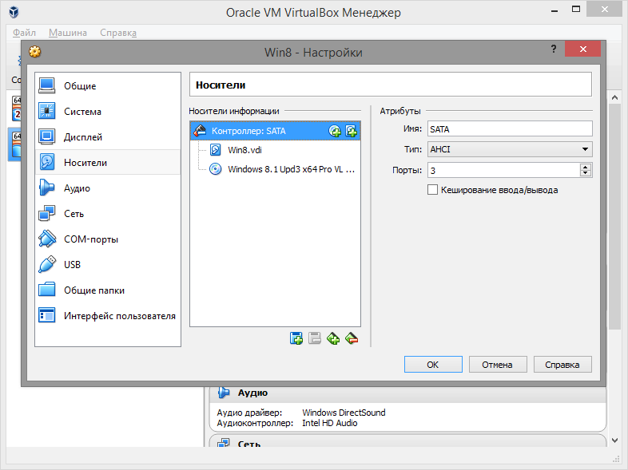This screenshot has height=470, width=628.
Task: Select the Контроллер: SATA row
Action: [x=275, y=131]
